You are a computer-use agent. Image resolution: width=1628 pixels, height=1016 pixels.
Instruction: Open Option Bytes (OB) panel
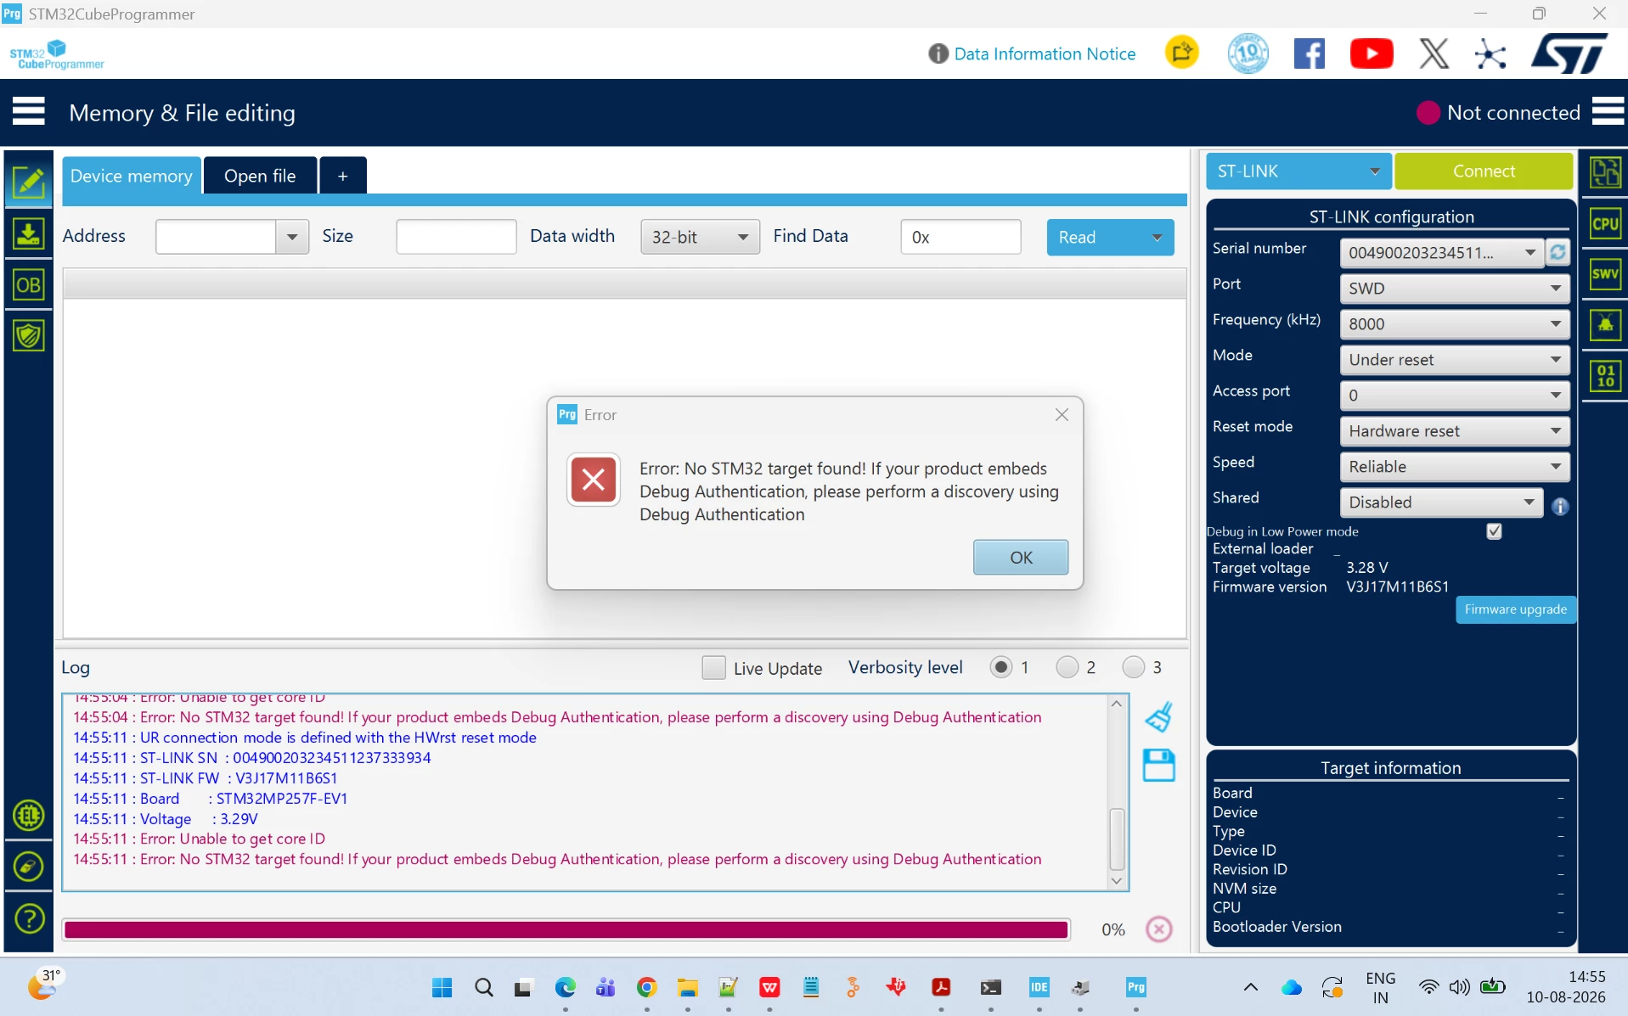29,284
